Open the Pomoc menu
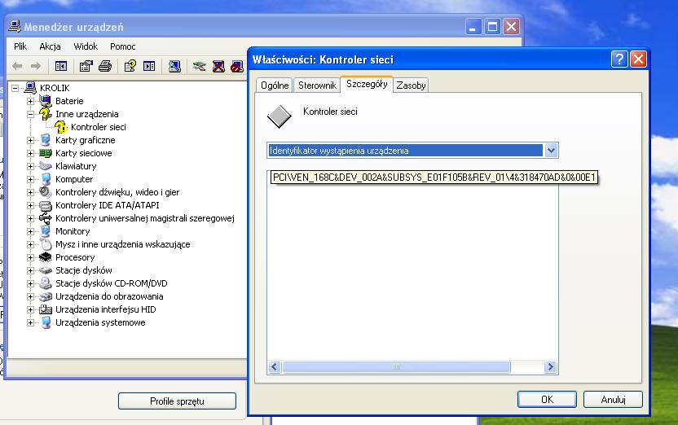Screen dimensions: 678x425 122,46
